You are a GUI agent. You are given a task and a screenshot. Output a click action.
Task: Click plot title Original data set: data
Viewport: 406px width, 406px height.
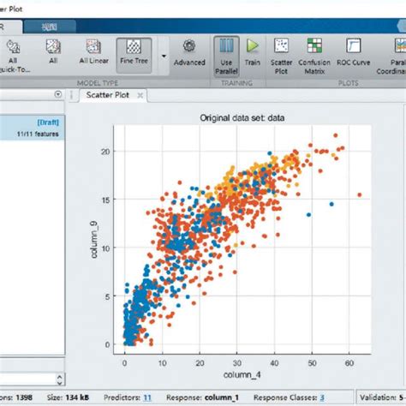[x=242, y=118]
